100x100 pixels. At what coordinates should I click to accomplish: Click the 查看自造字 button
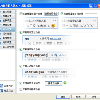(54, 83)
